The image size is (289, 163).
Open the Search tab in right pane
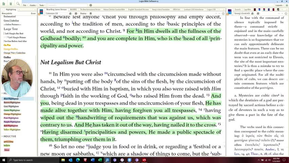click(x=237, y=10)
